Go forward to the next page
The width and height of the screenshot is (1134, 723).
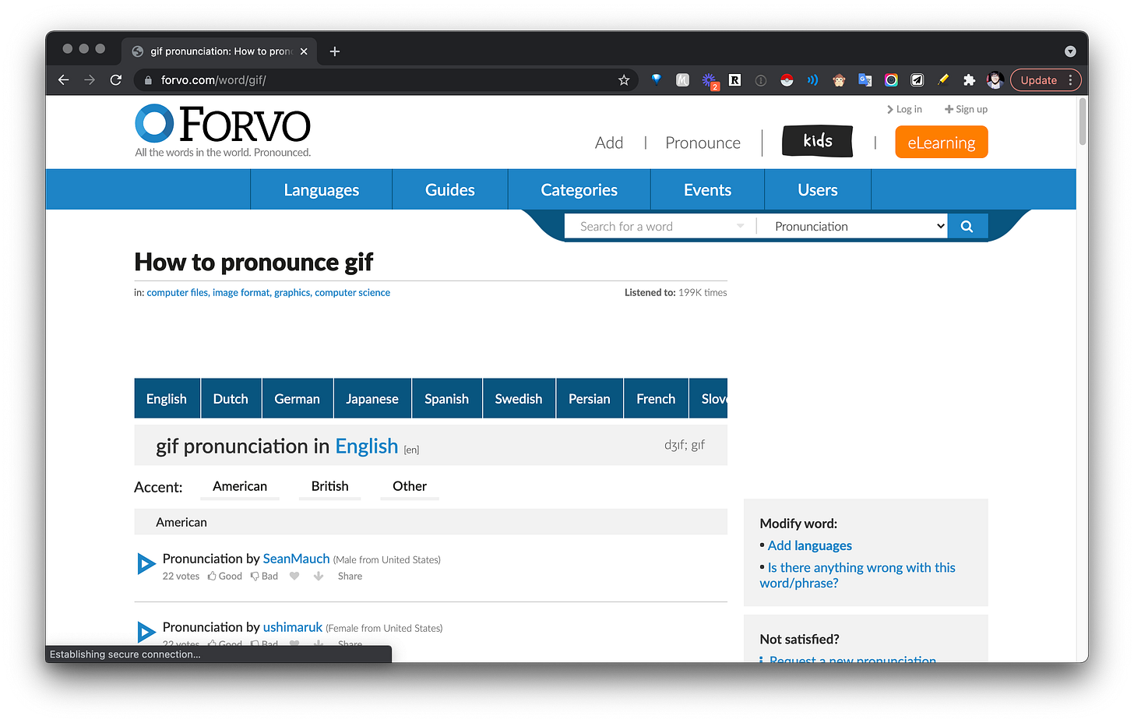click(x=90, y=80)
